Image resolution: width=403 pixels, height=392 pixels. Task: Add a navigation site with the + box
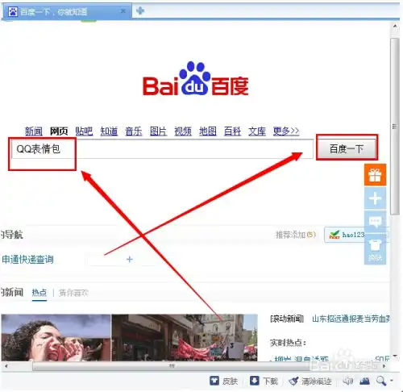point(130,259)
